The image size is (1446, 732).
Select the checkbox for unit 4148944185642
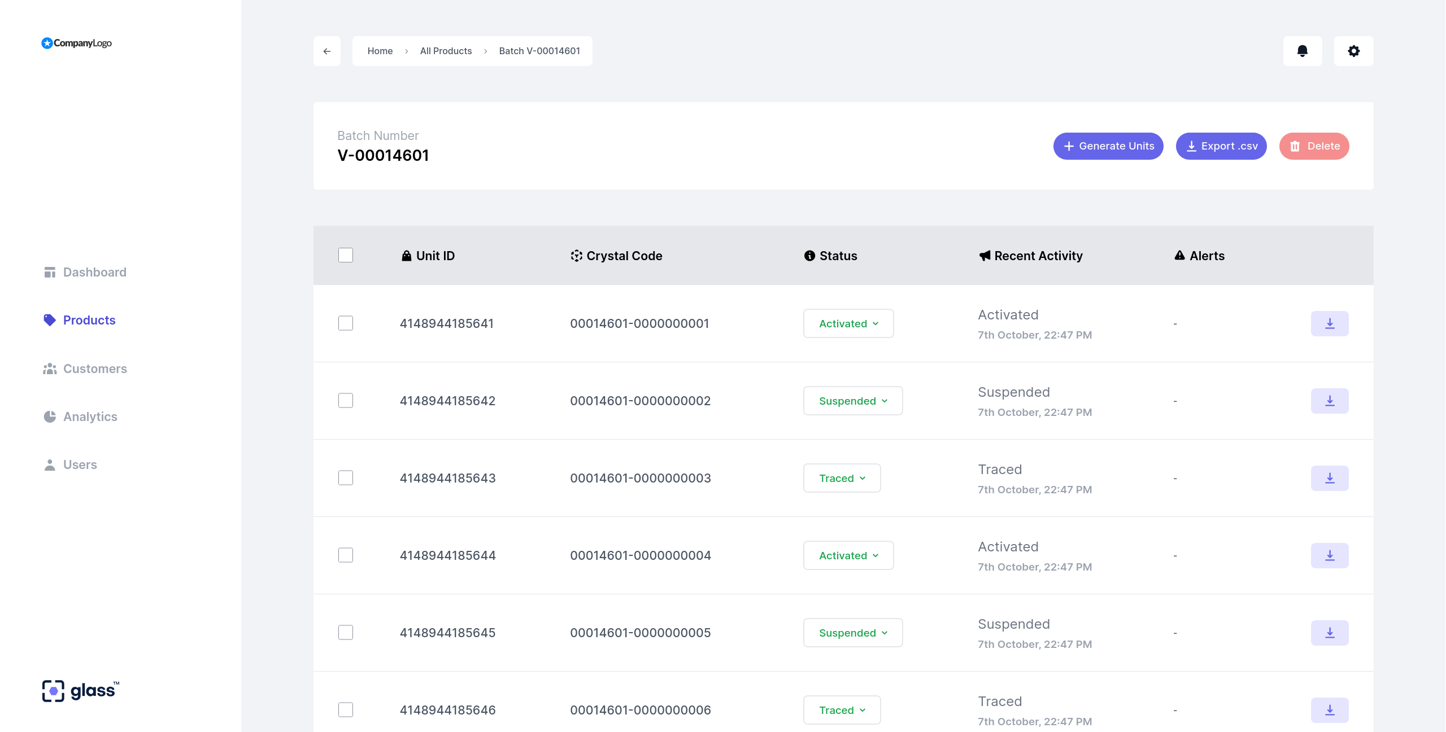pyautogui.click(x=345, y=401)
